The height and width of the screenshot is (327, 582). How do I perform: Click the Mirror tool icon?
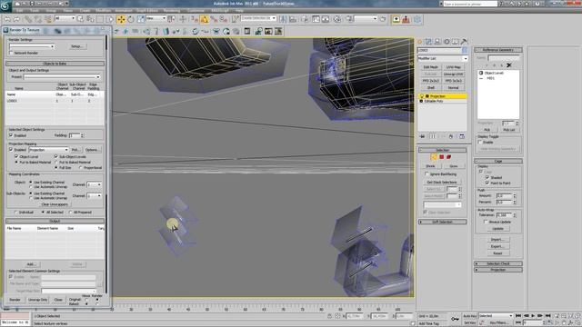(283, 19)
